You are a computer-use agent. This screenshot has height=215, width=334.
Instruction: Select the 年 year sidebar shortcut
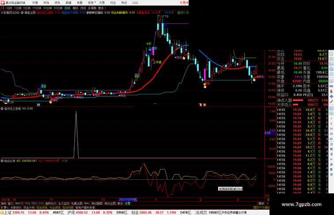click(331, 174)
